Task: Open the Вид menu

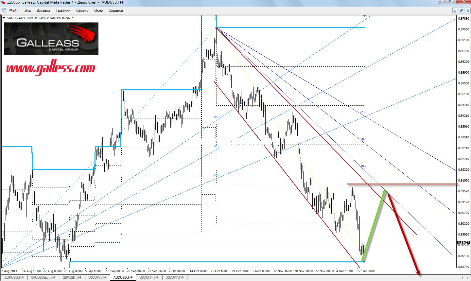Action: click(27, 10)
